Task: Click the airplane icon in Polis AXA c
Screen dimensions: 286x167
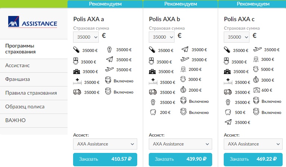Action: [257, 49]
